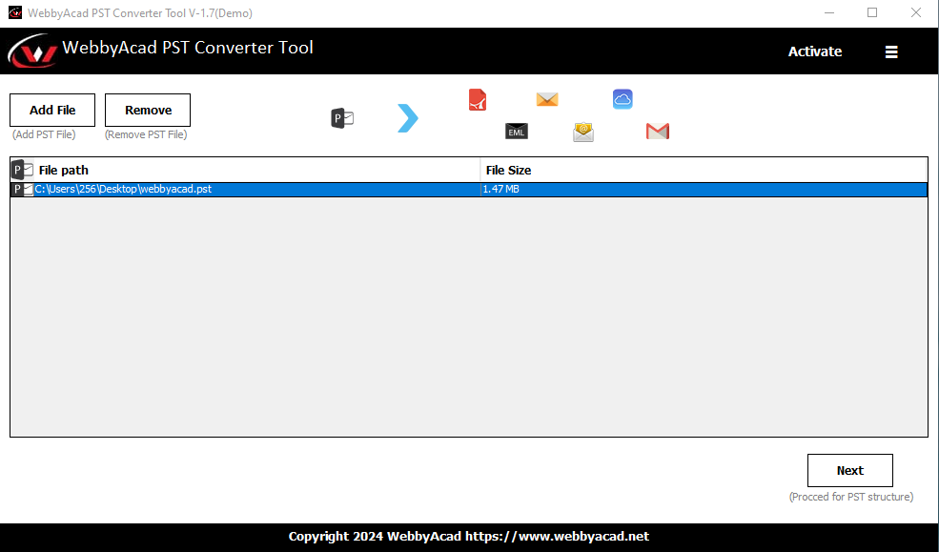Click the (Add PST File) hint text
The image size is (939, 552).
pos(44,134)
